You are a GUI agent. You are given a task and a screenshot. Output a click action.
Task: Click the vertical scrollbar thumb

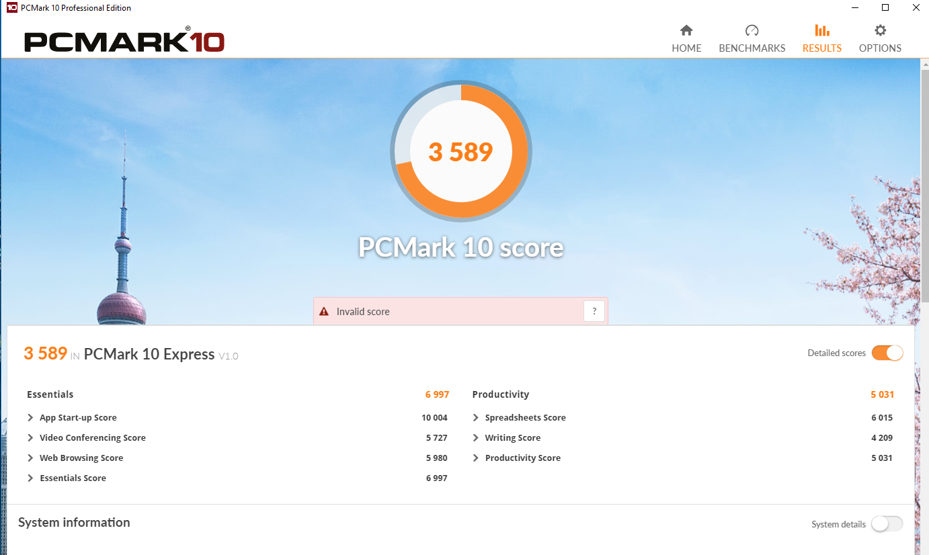coord(924,185)
